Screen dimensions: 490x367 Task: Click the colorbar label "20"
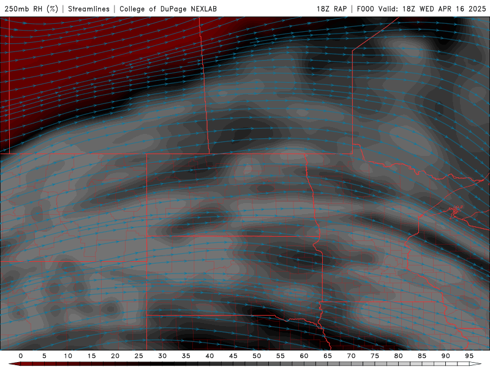tap(115, 356)
